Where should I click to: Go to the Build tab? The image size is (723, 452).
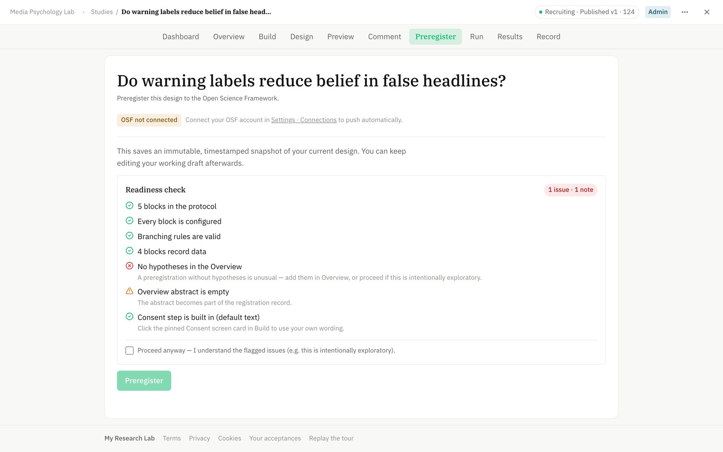click(267, 37)
